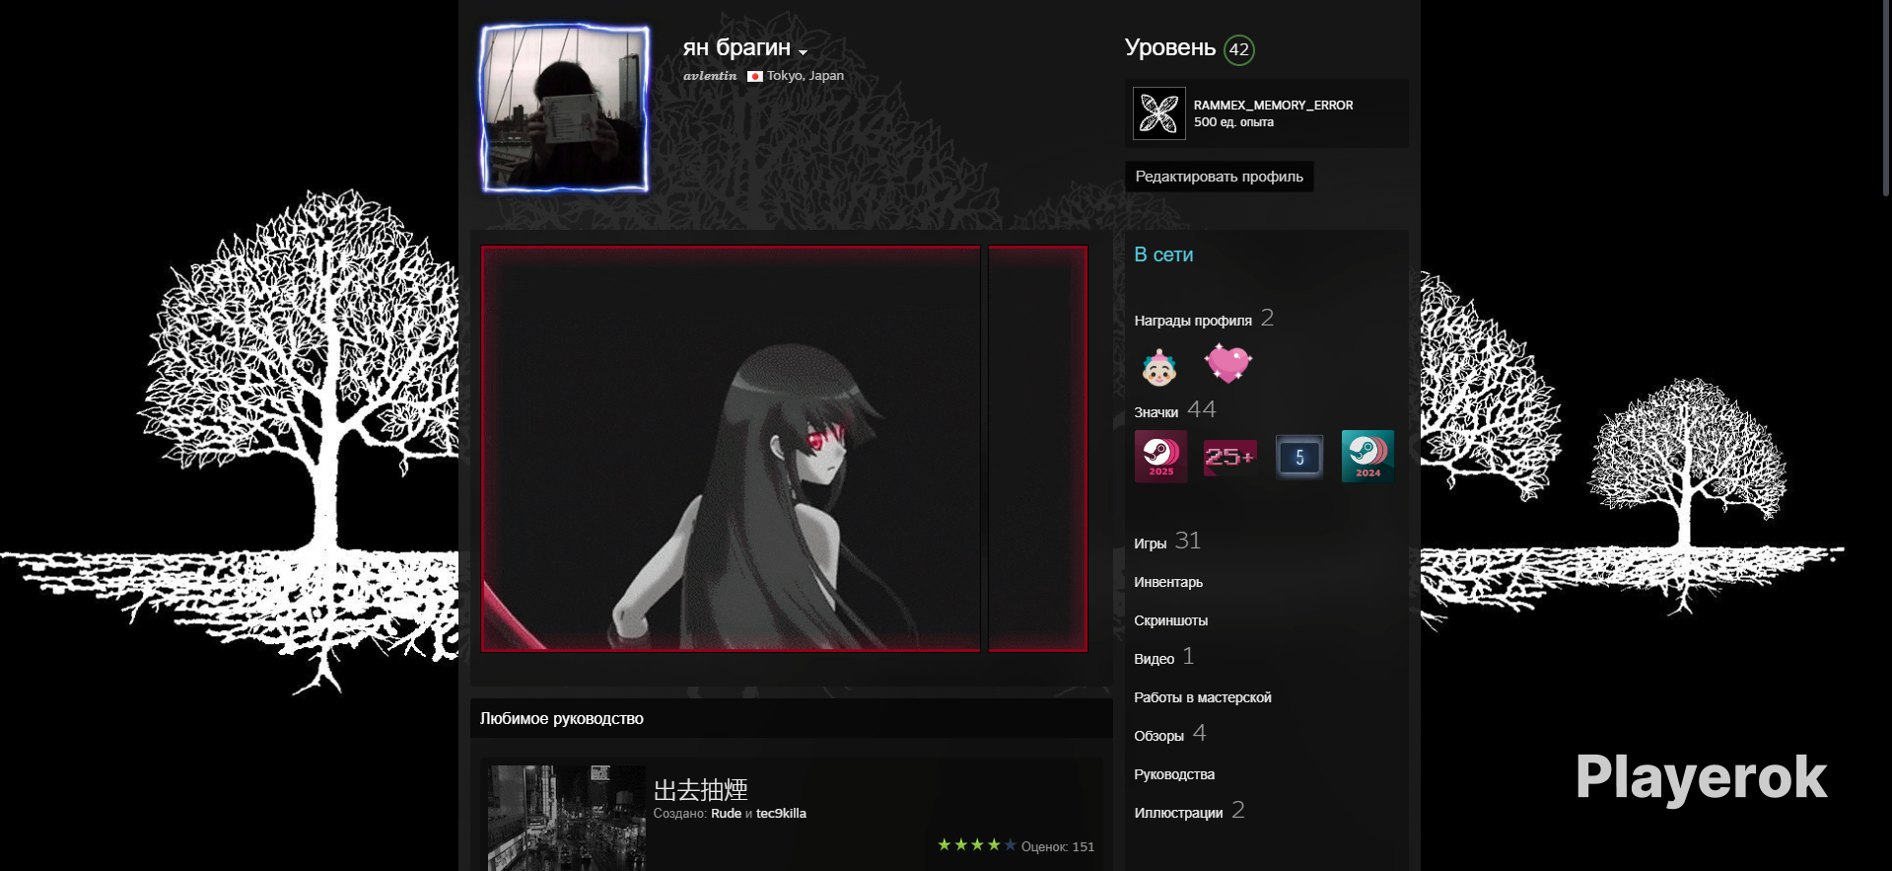
Task: Click the Редактировать профиль button
Action: [1219, 177]
